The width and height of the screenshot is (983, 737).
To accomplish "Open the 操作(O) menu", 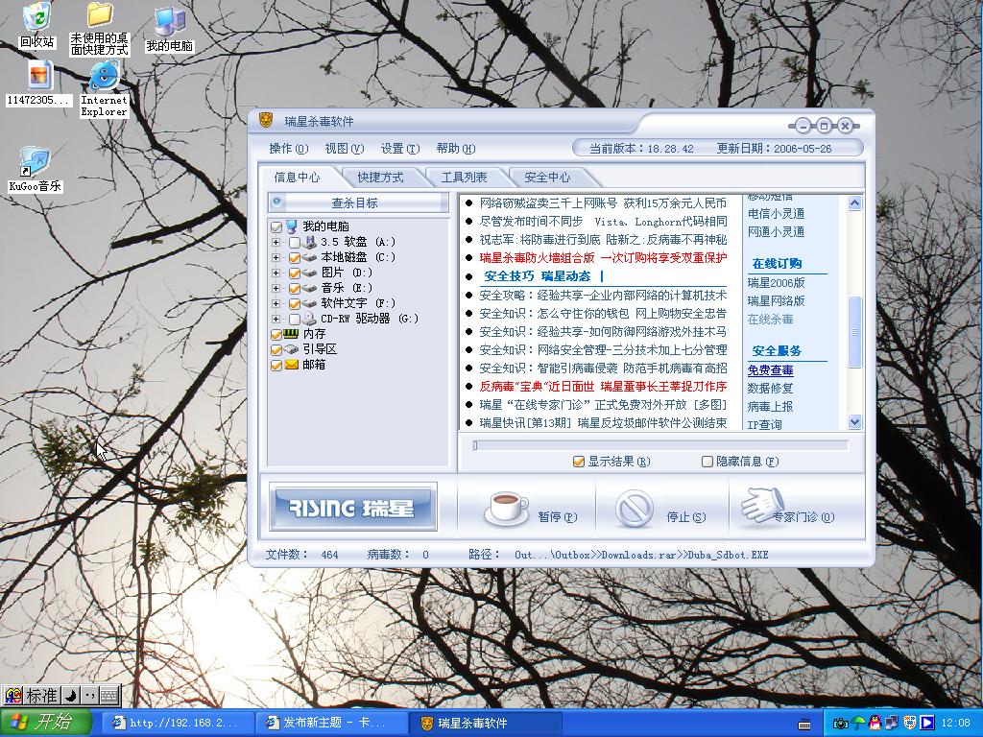I will point(288,149).
